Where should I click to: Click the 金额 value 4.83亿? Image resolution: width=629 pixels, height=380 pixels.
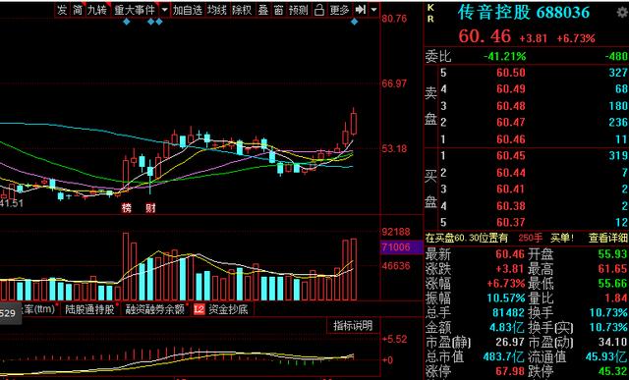(x=507, y=328)
